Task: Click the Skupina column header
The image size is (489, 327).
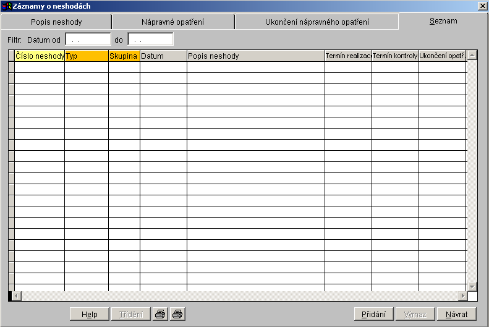Action: point(124,56)
